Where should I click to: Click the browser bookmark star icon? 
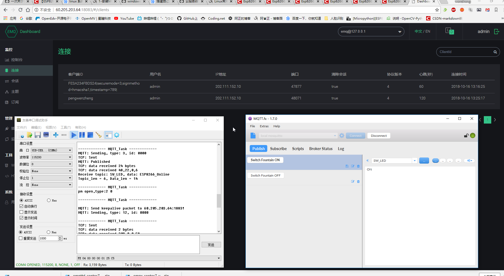[x=437, y=10]
